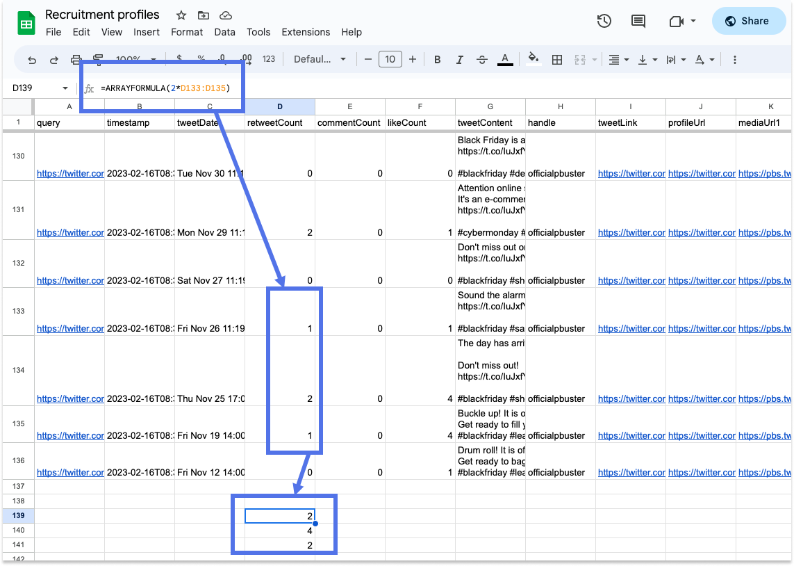Select column D header
The width and height of the screenshot is (794, 566).
coord(279,106)
